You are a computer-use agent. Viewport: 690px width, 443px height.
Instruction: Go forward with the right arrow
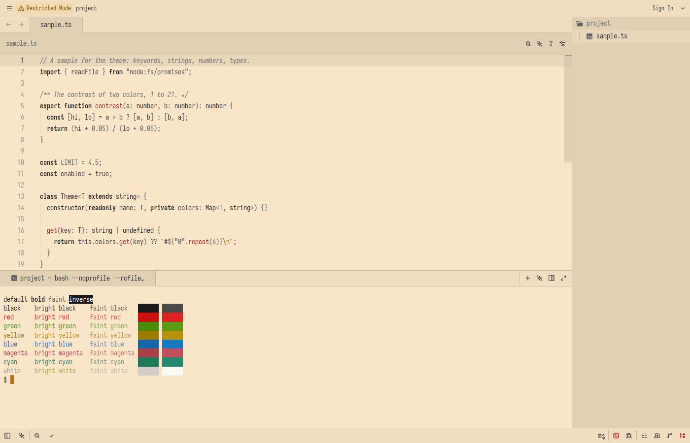click(x=21, y=25)
